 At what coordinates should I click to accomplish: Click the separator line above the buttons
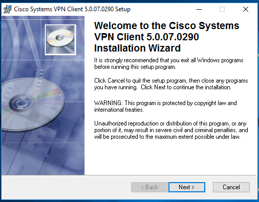click(129, 175)
